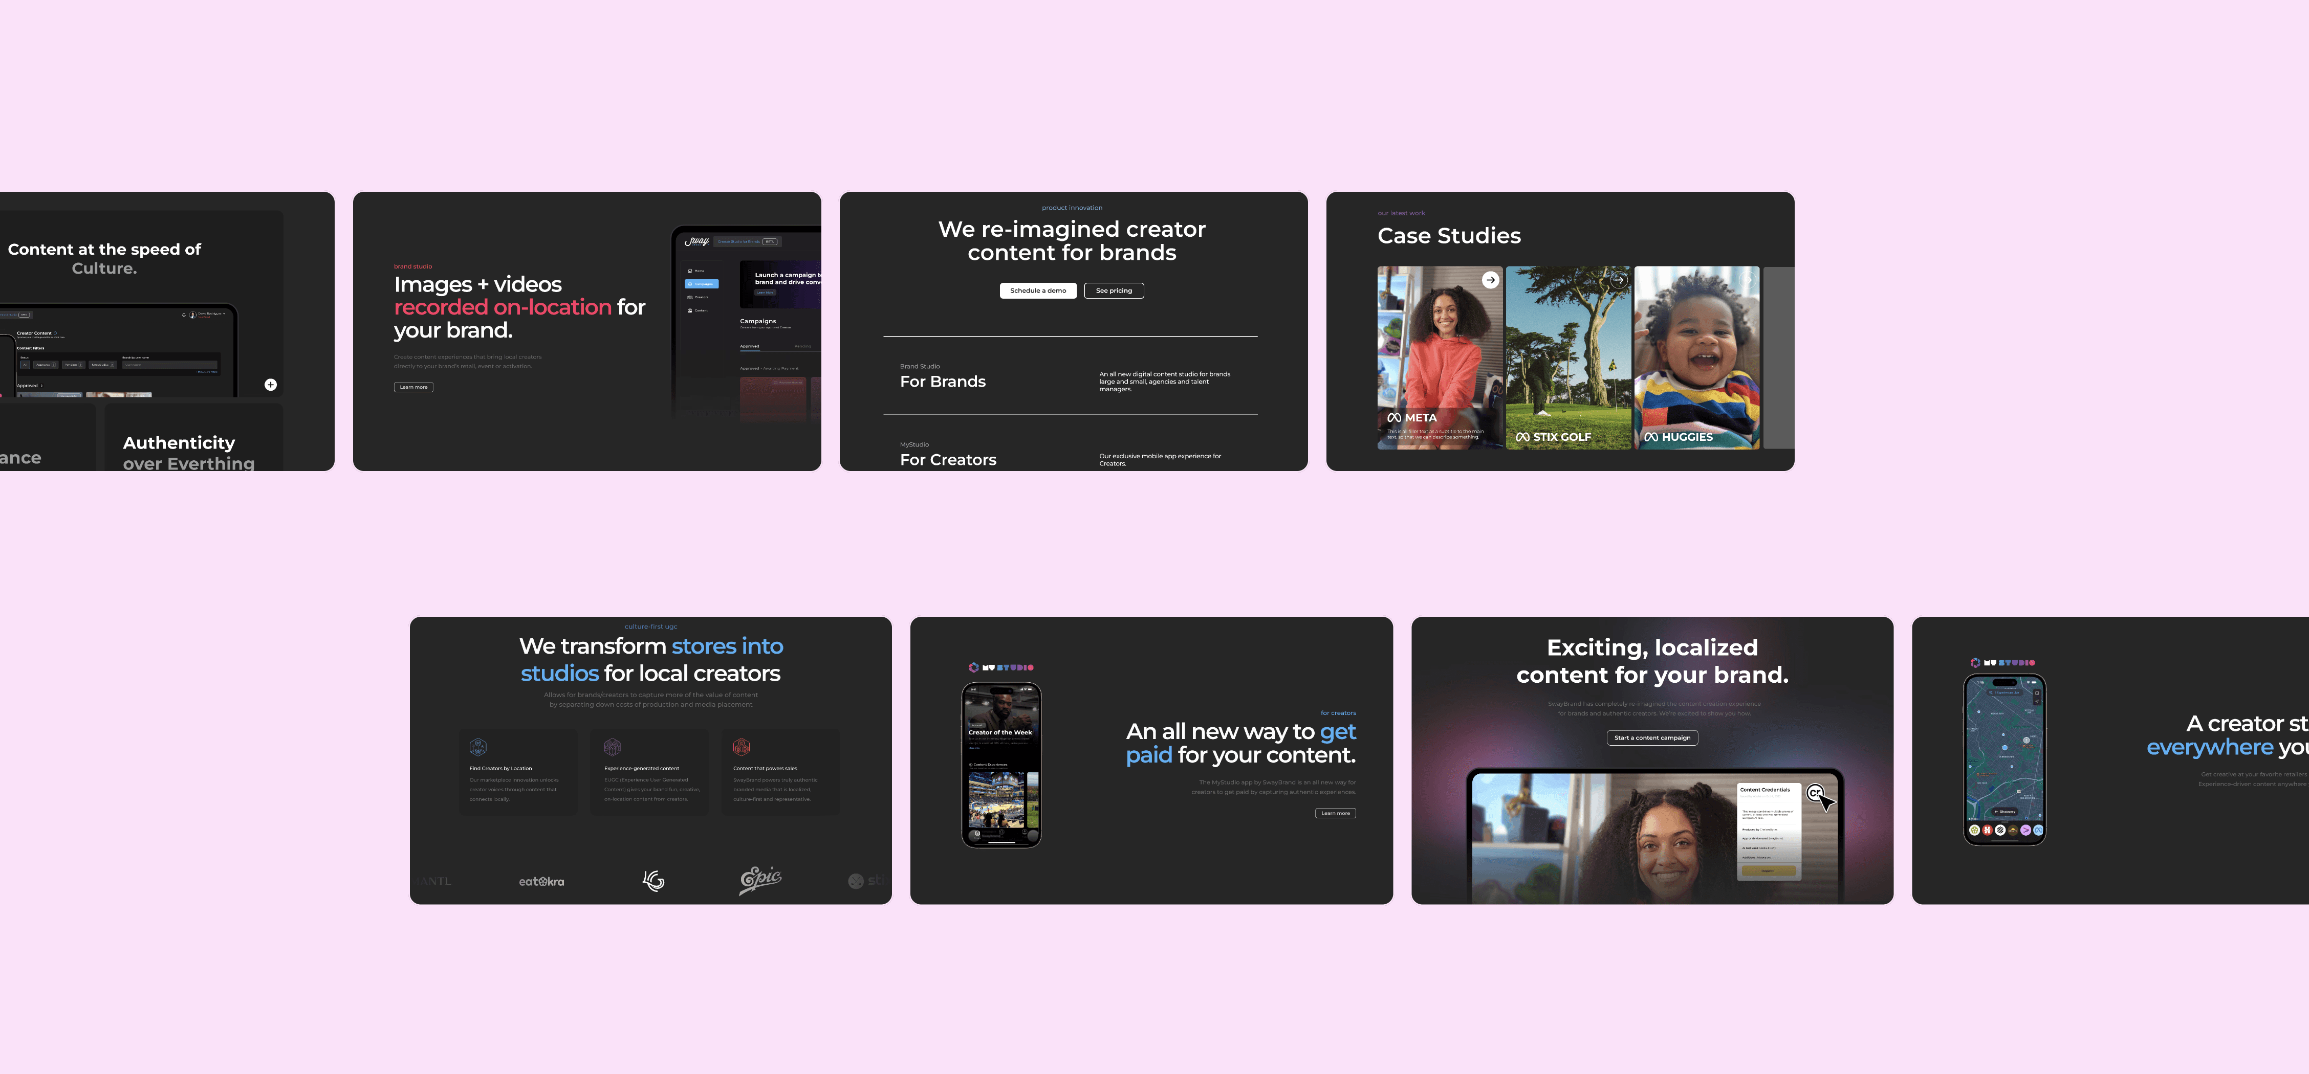Image resolution: width=2309 pixels, height=1074 pixels.
Task: Click Learn more under brand studio text
Action: pos(413,387)
